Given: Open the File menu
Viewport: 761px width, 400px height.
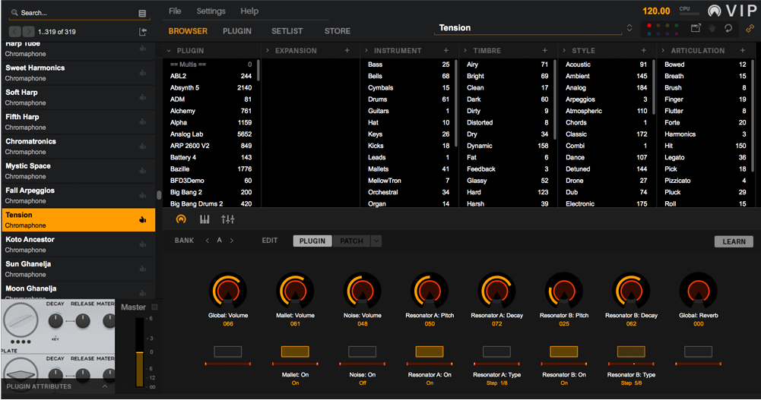Looking at the screenshot, I should click(x=175, y=11).
